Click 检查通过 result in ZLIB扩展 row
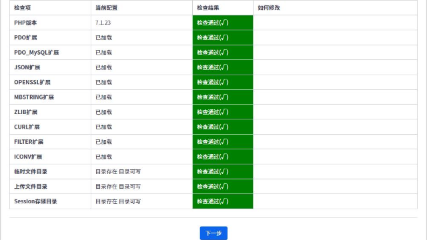The height and width of the screenshot is (240, 427). coord(213,112)
